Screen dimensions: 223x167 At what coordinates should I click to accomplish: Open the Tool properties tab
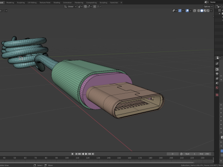(217, 64)
